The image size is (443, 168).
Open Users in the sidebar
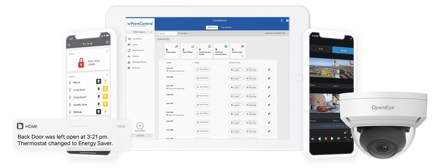(x=135, y=44)
